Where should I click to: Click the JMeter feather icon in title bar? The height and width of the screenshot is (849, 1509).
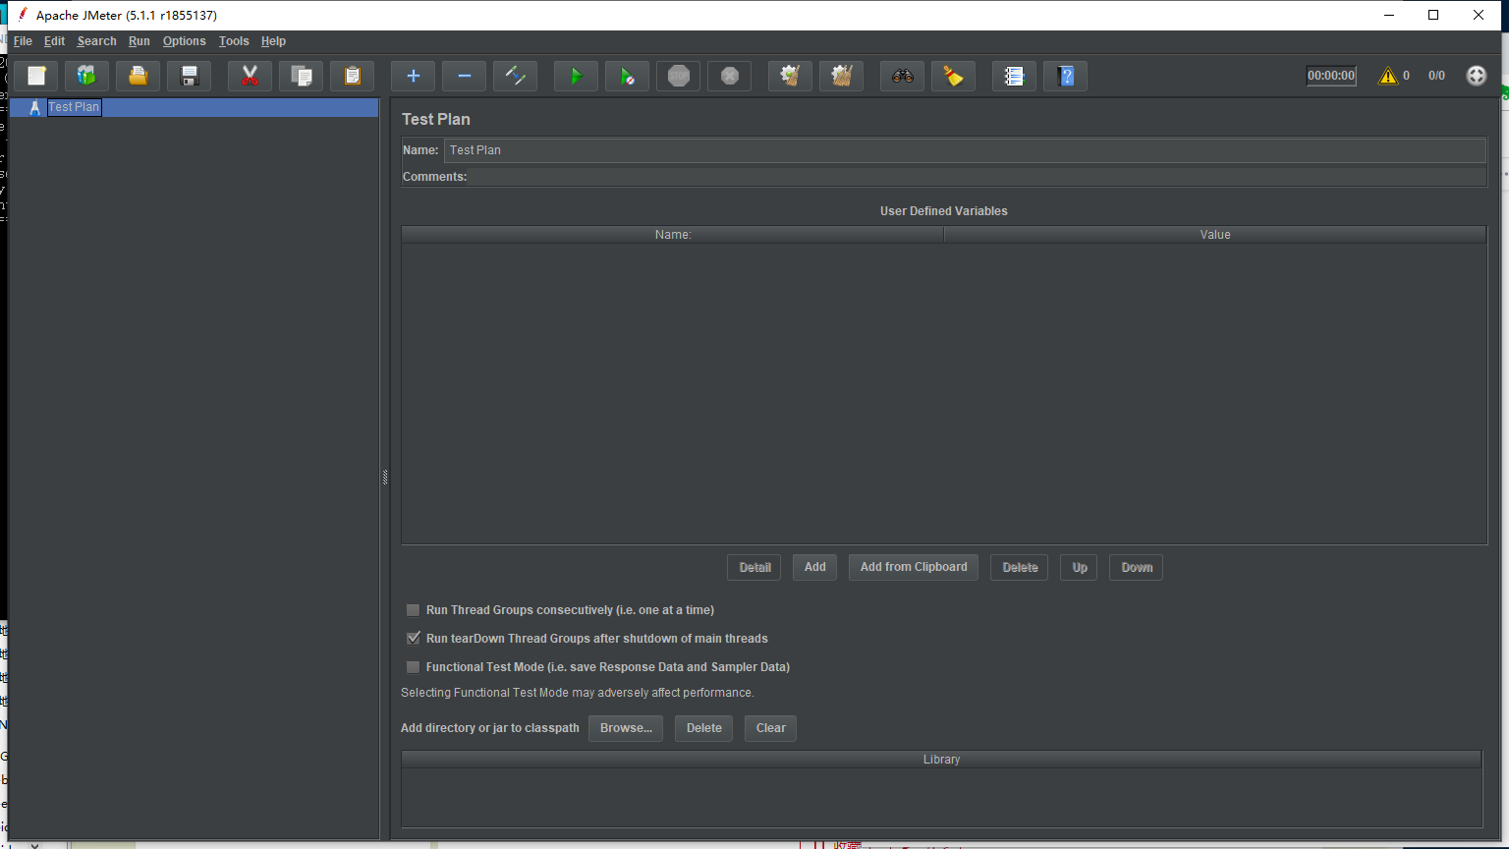click(x=22, y=15)
